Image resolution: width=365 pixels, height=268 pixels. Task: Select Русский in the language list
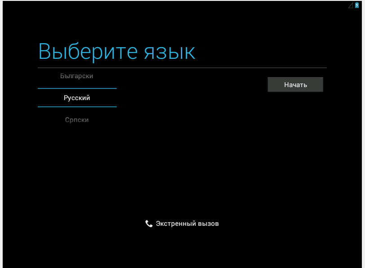pos(77,98)
